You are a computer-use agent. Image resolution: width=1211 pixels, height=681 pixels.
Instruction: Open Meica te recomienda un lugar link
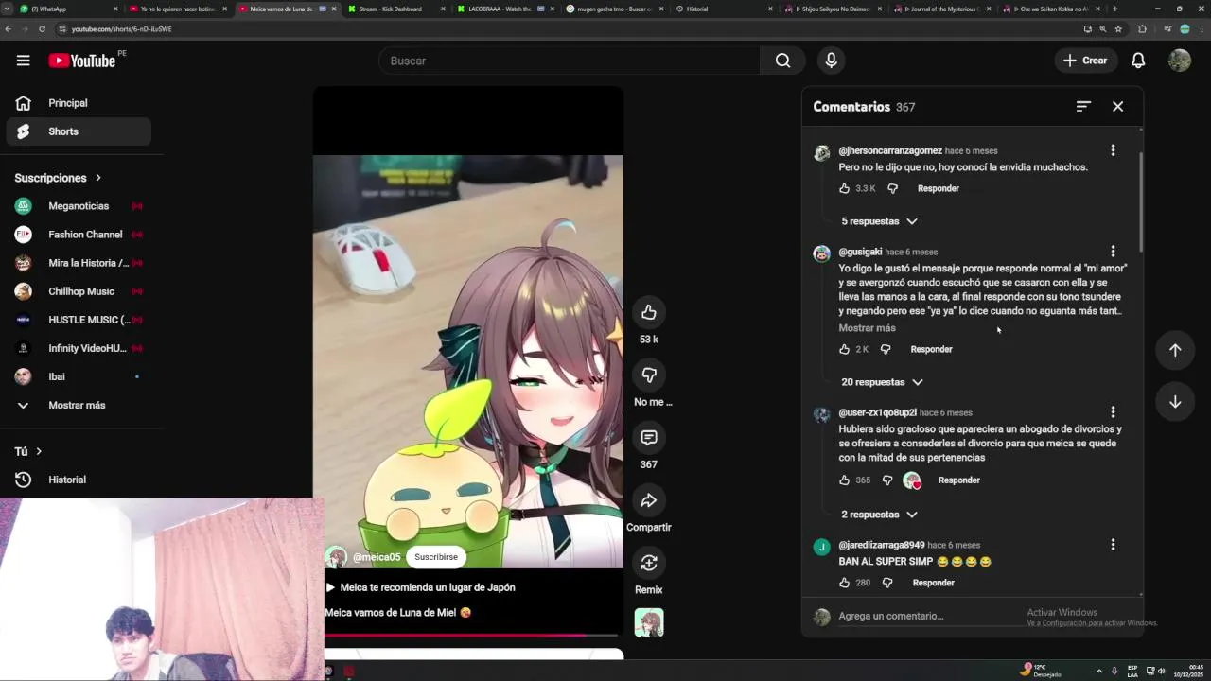pos(421,587)
